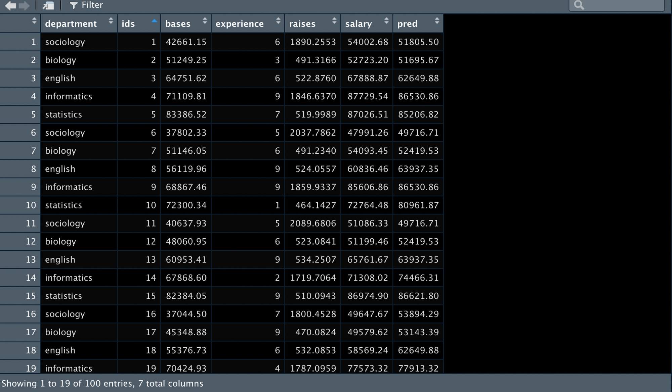This screenshot has width=672, height=392.
Task: Select row number 15 header
Action: [x=20, y=296]
